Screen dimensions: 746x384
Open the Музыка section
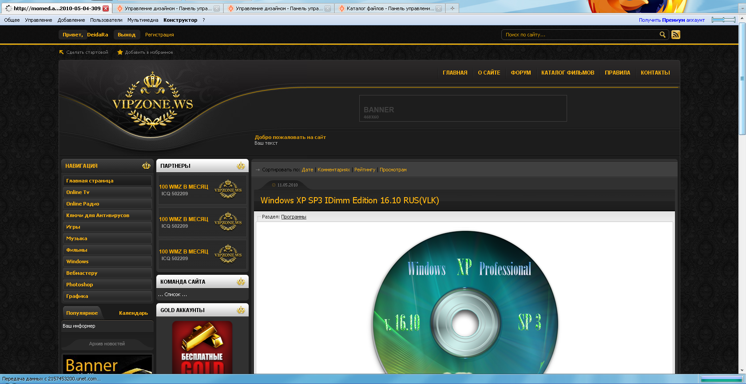click(107, 238)
